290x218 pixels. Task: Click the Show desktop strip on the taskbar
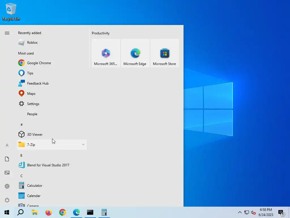[x=289, y=212]
